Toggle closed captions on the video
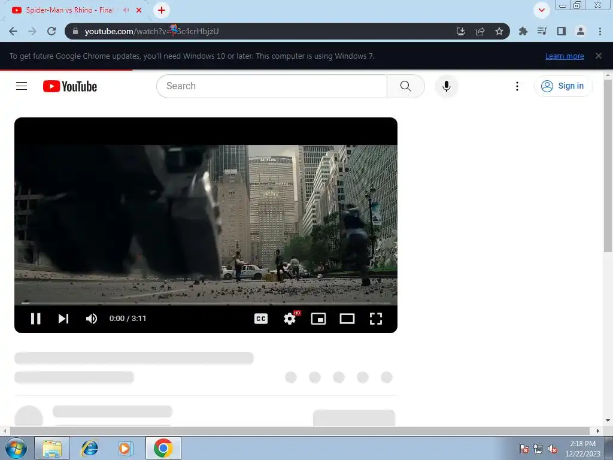The width and height of the screenshot is (613, 460). [x=261, y=319]
